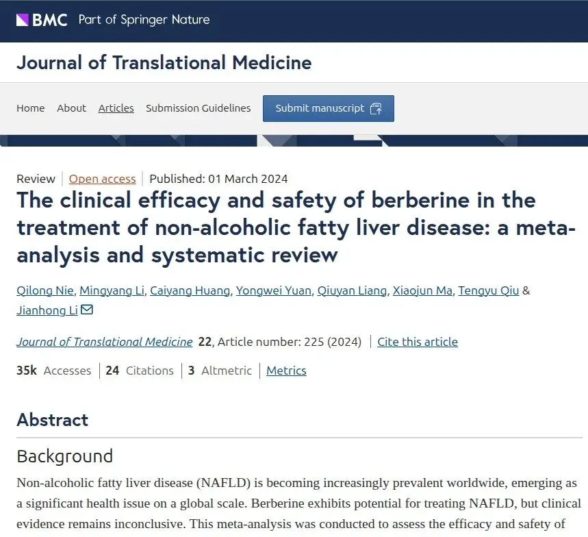The image size is (588, 537).
Task: Click author Yongwei Yuan link
Action: 273,290
